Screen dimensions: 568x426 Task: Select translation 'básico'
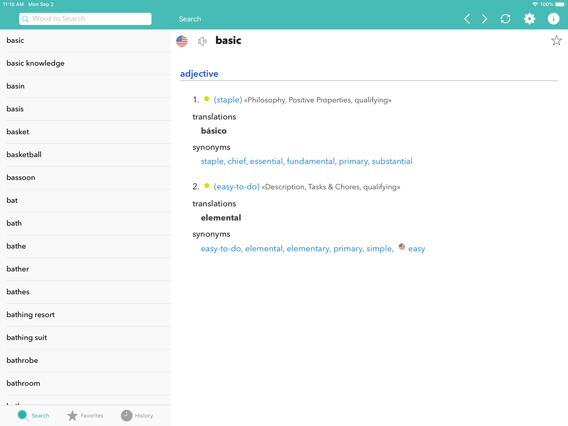click(214, 131)
